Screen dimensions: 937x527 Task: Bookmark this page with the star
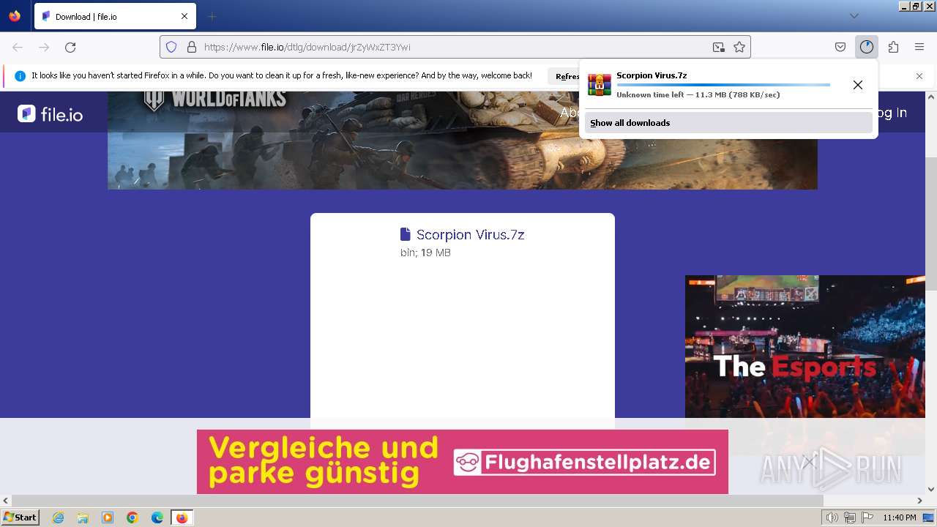[739, 47]
